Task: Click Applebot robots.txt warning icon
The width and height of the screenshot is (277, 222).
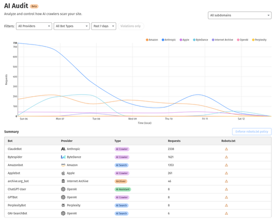Action: coord(226,173)
